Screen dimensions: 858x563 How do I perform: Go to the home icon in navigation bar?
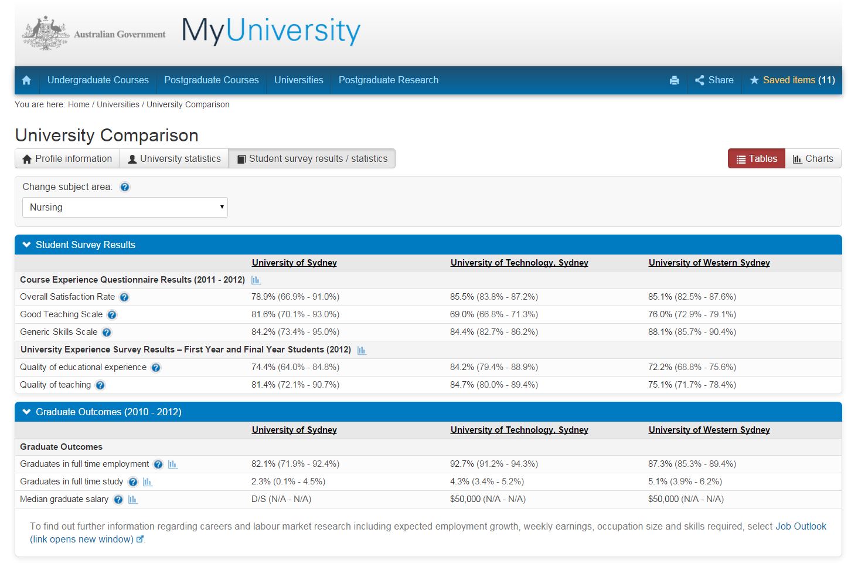tap(26, 80)
